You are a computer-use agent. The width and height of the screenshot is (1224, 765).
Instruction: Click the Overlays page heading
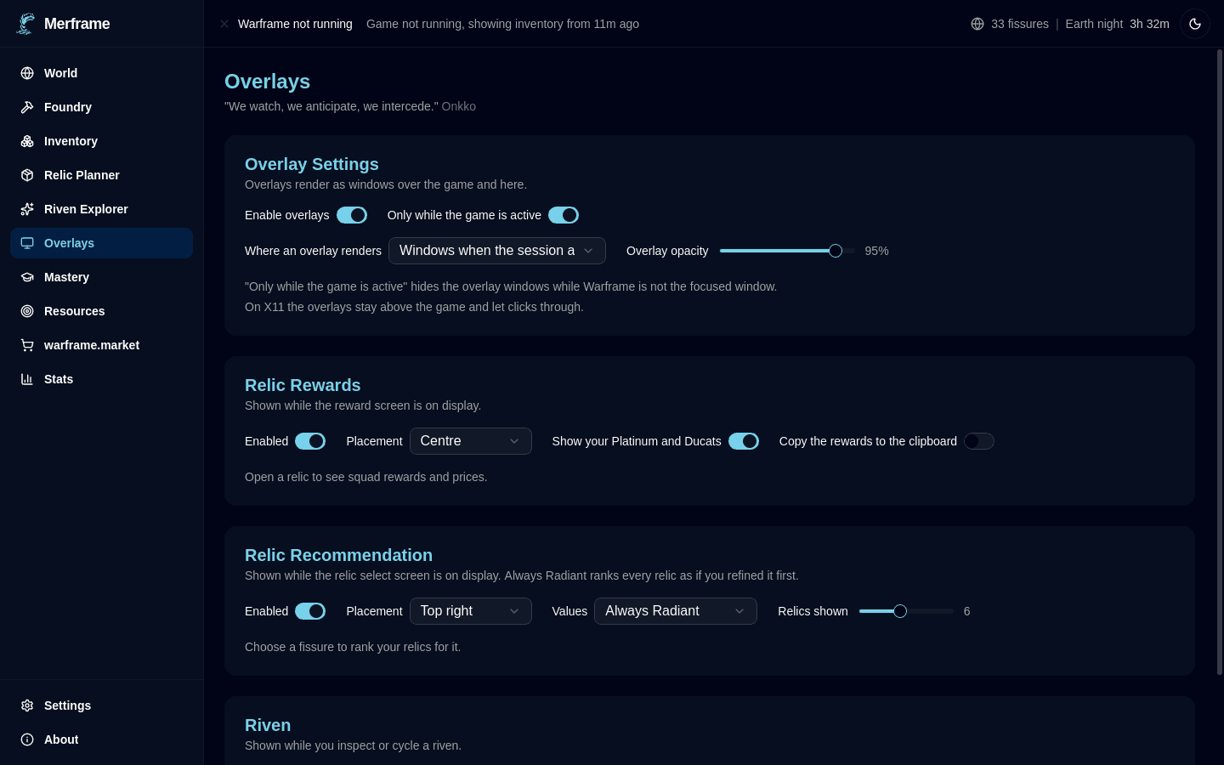tap(267, 82)
